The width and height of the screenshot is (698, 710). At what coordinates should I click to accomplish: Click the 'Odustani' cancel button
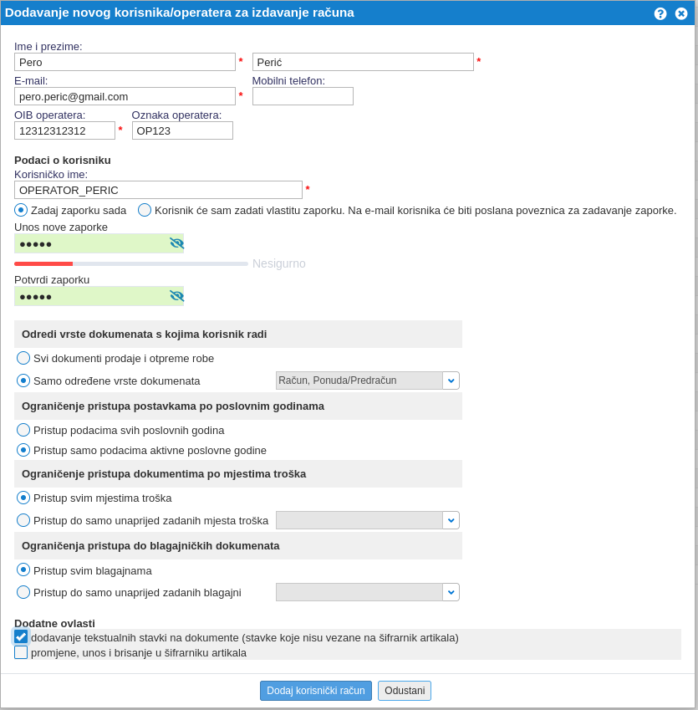(405, 691)
